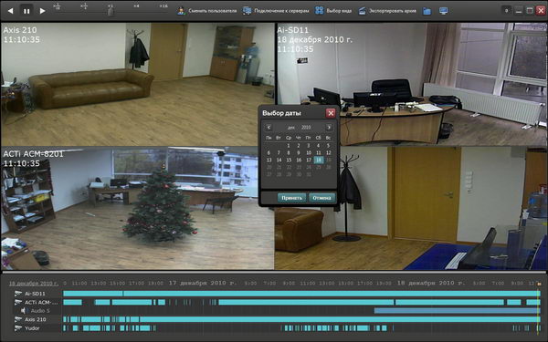Screen dimensions: 548x342
Task: Start forward playback with play arrow
Action: point(42,11)
